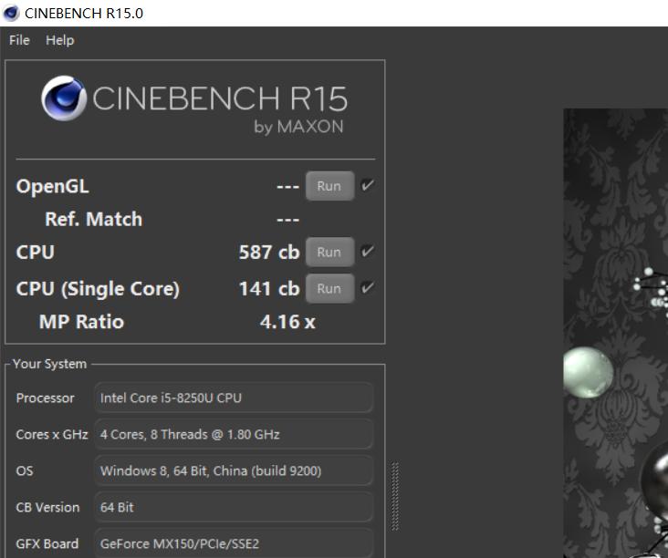This screenshot has height=558, width=668.
Task: Click the panel splitter grip handle
Action: [x=395, y=496]
